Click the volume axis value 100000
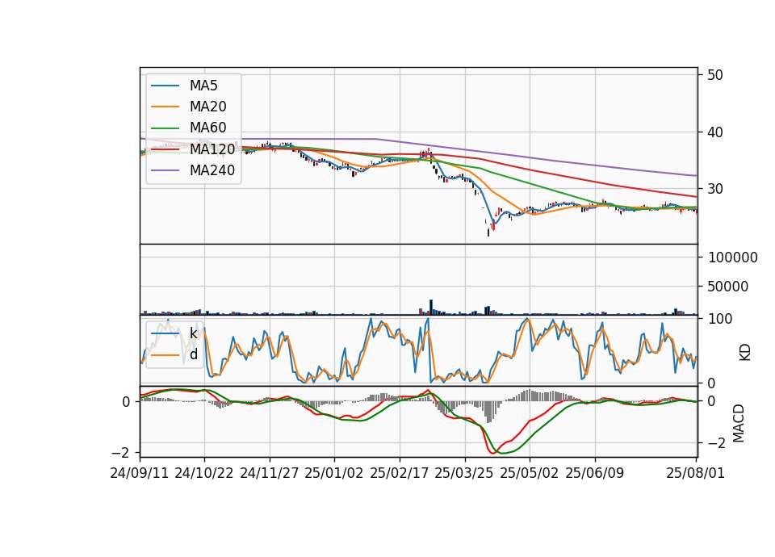 (733, 258)
